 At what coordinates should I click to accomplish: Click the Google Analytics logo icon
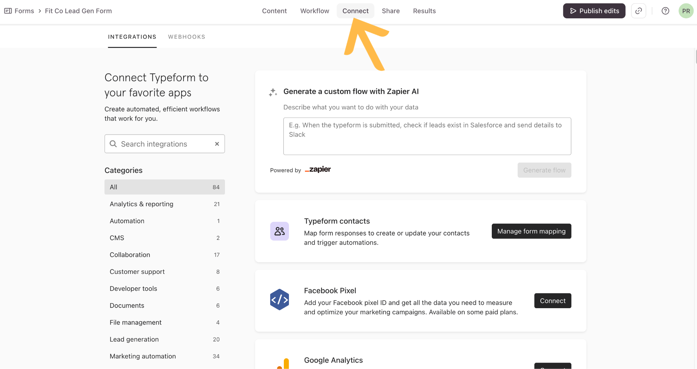click(x=283, y=364)
